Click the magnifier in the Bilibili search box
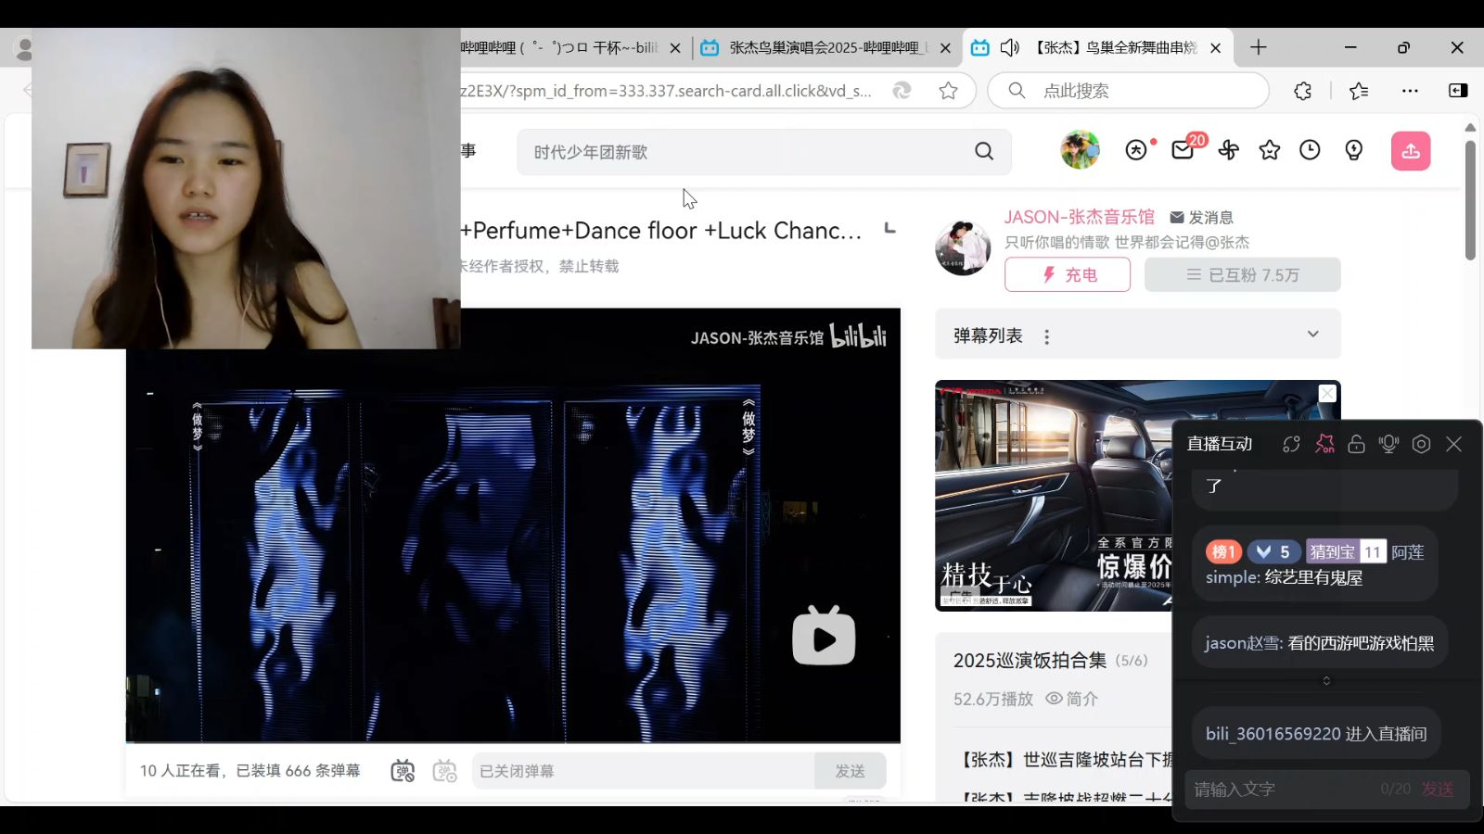The width and height of the screenshot is (1484, 834). click(x=984, y=151)
